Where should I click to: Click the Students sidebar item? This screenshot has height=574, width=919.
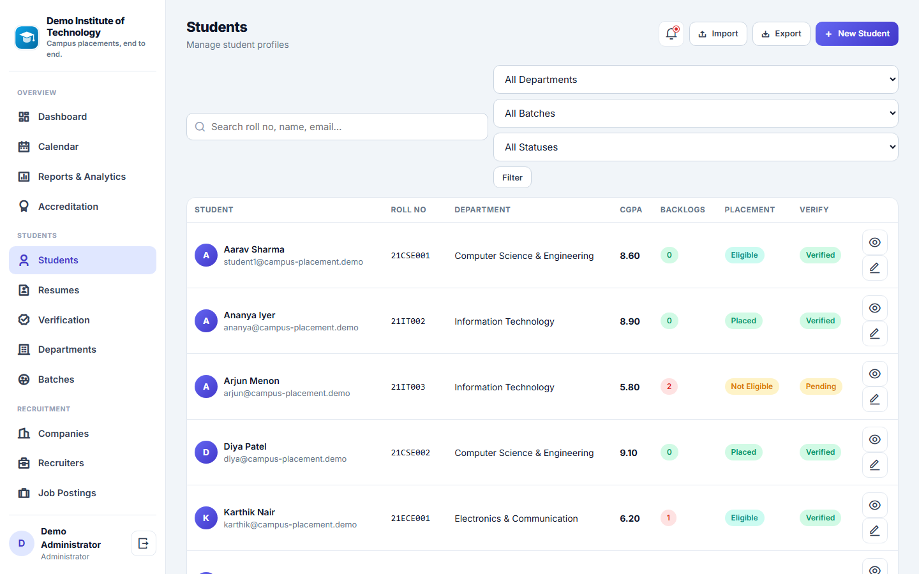[82, 260]
